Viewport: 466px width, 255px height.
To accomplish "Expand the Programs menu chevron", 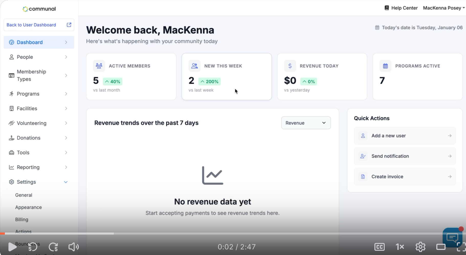I will [x=66, y=94].
